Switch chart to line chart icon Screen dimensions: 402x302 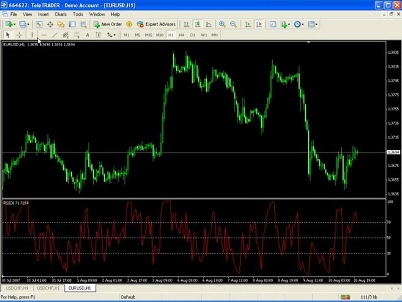coord(209,24)
